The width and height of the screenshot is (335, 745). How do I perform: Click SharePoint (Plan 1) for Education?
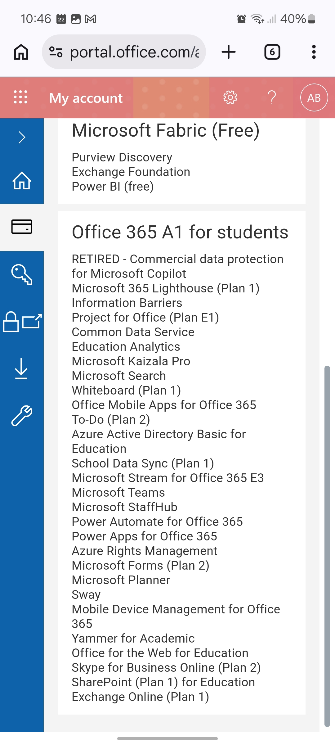click(163, 682)
